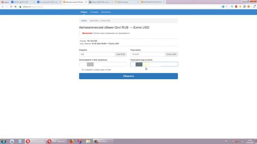
Task: Click the red ad-blocker extension icon
Action: 236,7
